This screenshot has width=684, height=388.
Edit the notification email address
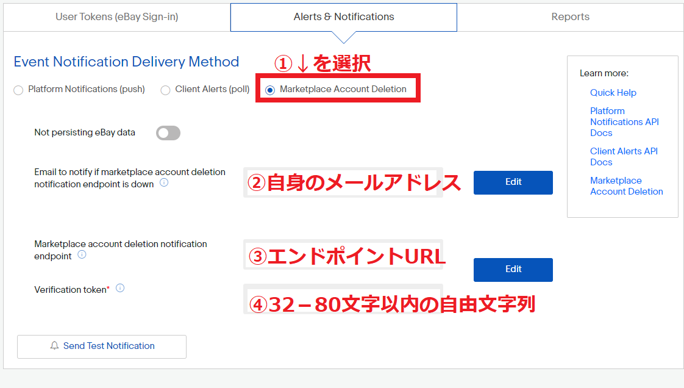click(x=513, y=182)
